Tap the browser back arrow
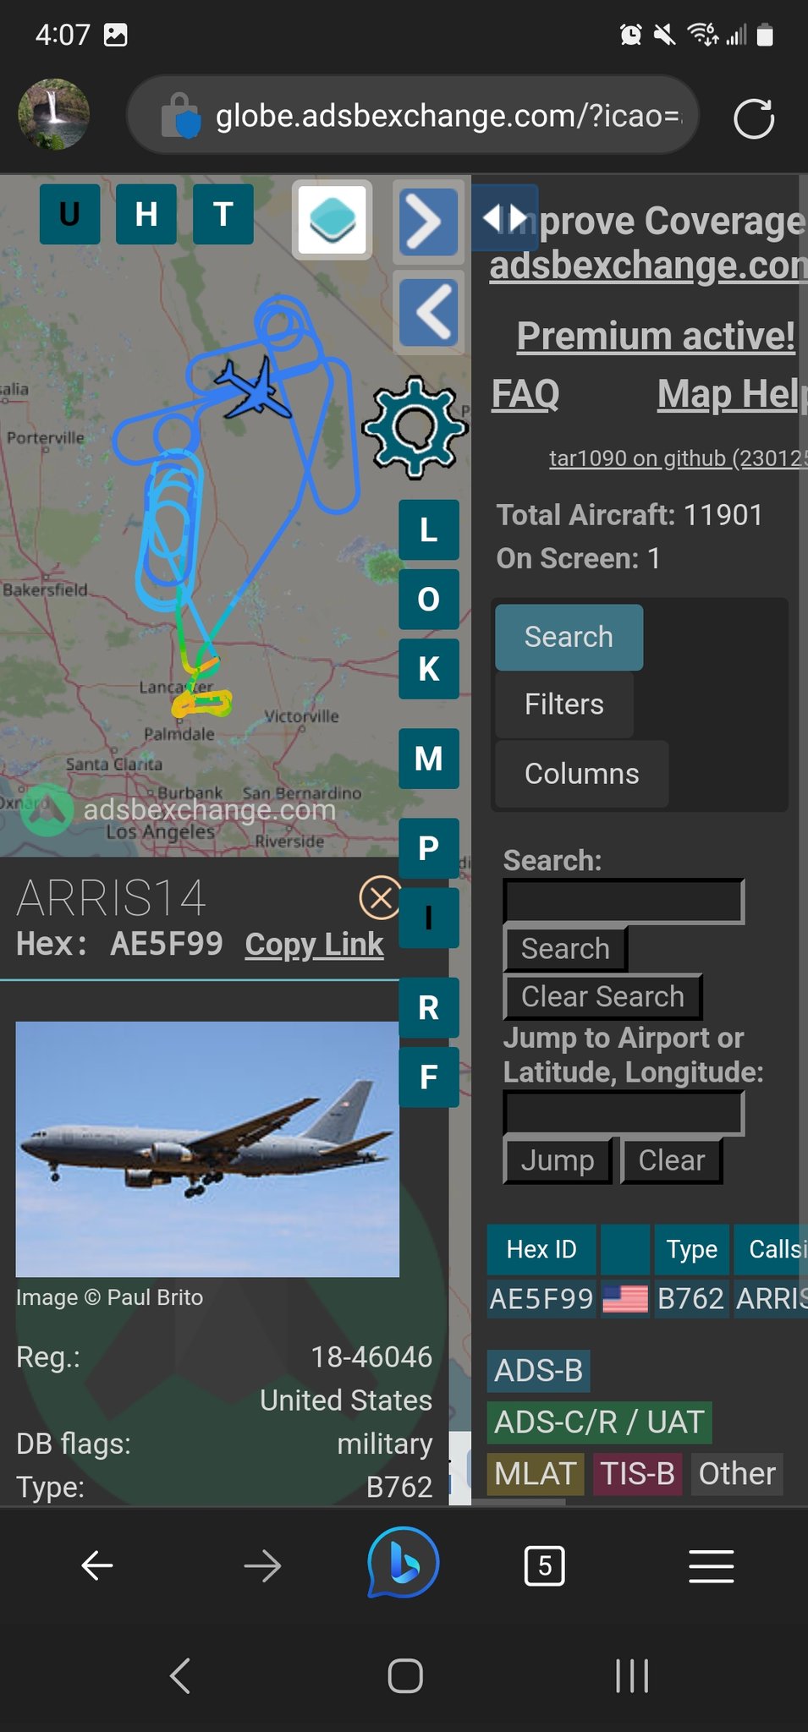Image resolution: width=808 pixels, height=1732 pixels. click(97, 1565)
